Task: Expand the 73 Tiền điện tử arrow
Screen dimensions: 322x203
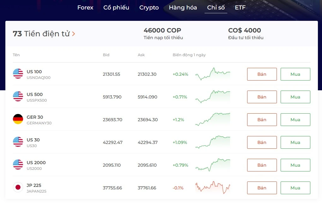Action: pyautogui.click(x=74, y=34)
